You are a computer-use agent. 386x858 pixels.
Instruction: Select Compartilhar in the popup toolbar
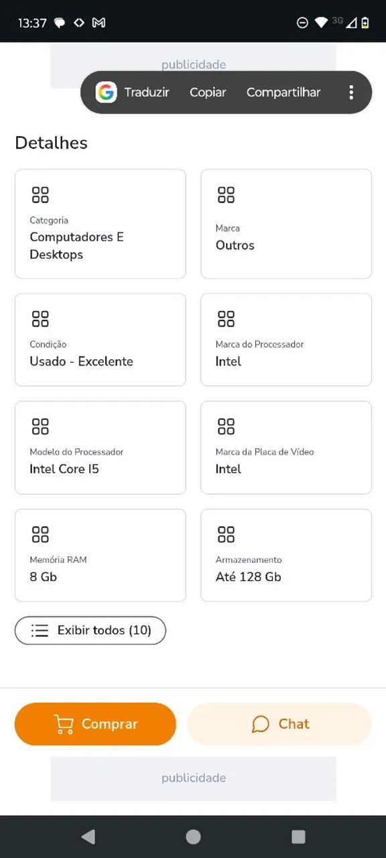coord(283,93)
